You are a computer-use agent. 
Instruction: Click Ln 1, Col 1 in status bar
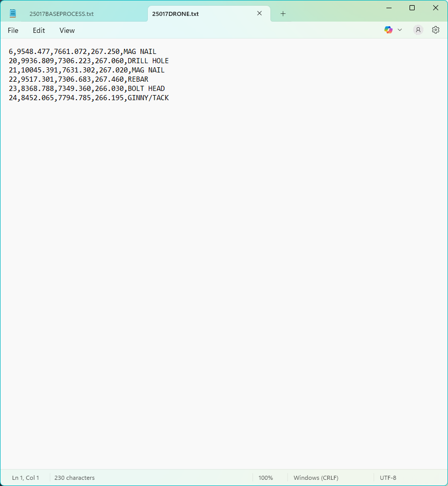click(25, 478)
